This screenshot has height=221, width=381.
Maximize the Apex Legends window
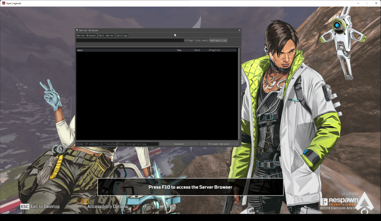point(367,3)
